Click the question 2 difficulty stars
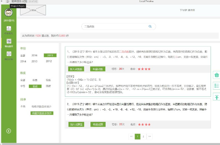 144,125
